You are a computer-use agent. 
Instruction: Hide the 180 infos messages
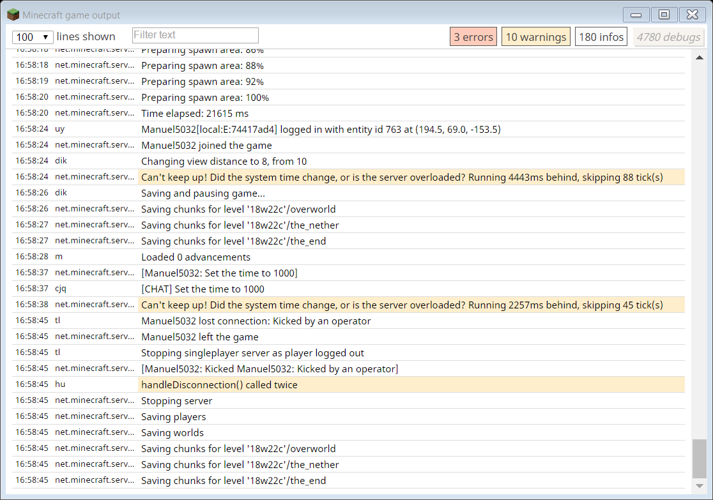(x=601, y=37)
